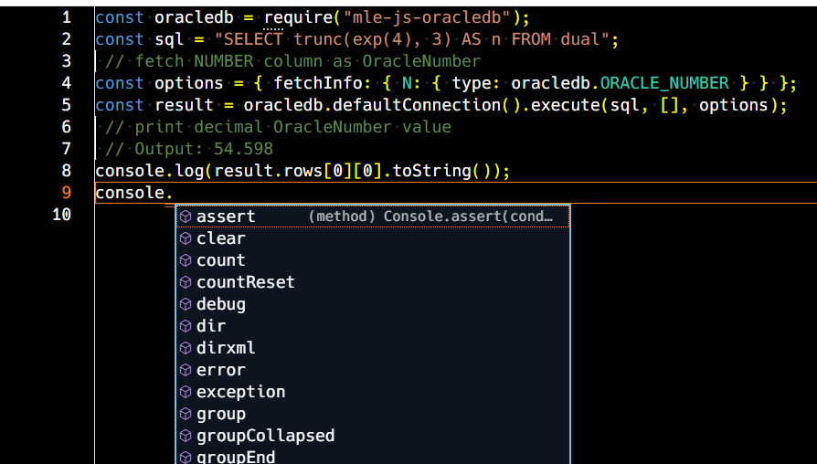817x464 pixels.
Task: Click the method icon next to error
Action: click(x=186, y=370)
